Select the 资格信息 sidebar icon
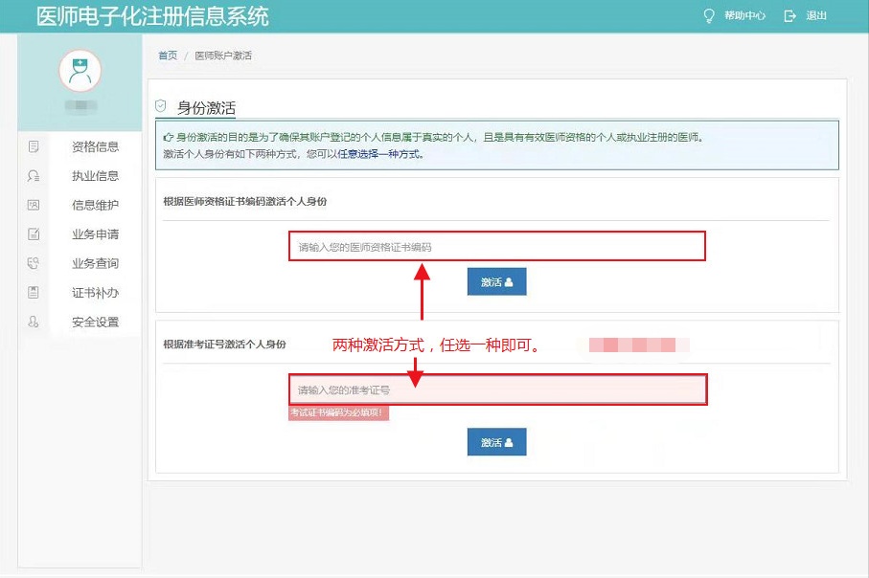This screenshot has width=869, height=578. pyautogui.click(x=33, y=146)
